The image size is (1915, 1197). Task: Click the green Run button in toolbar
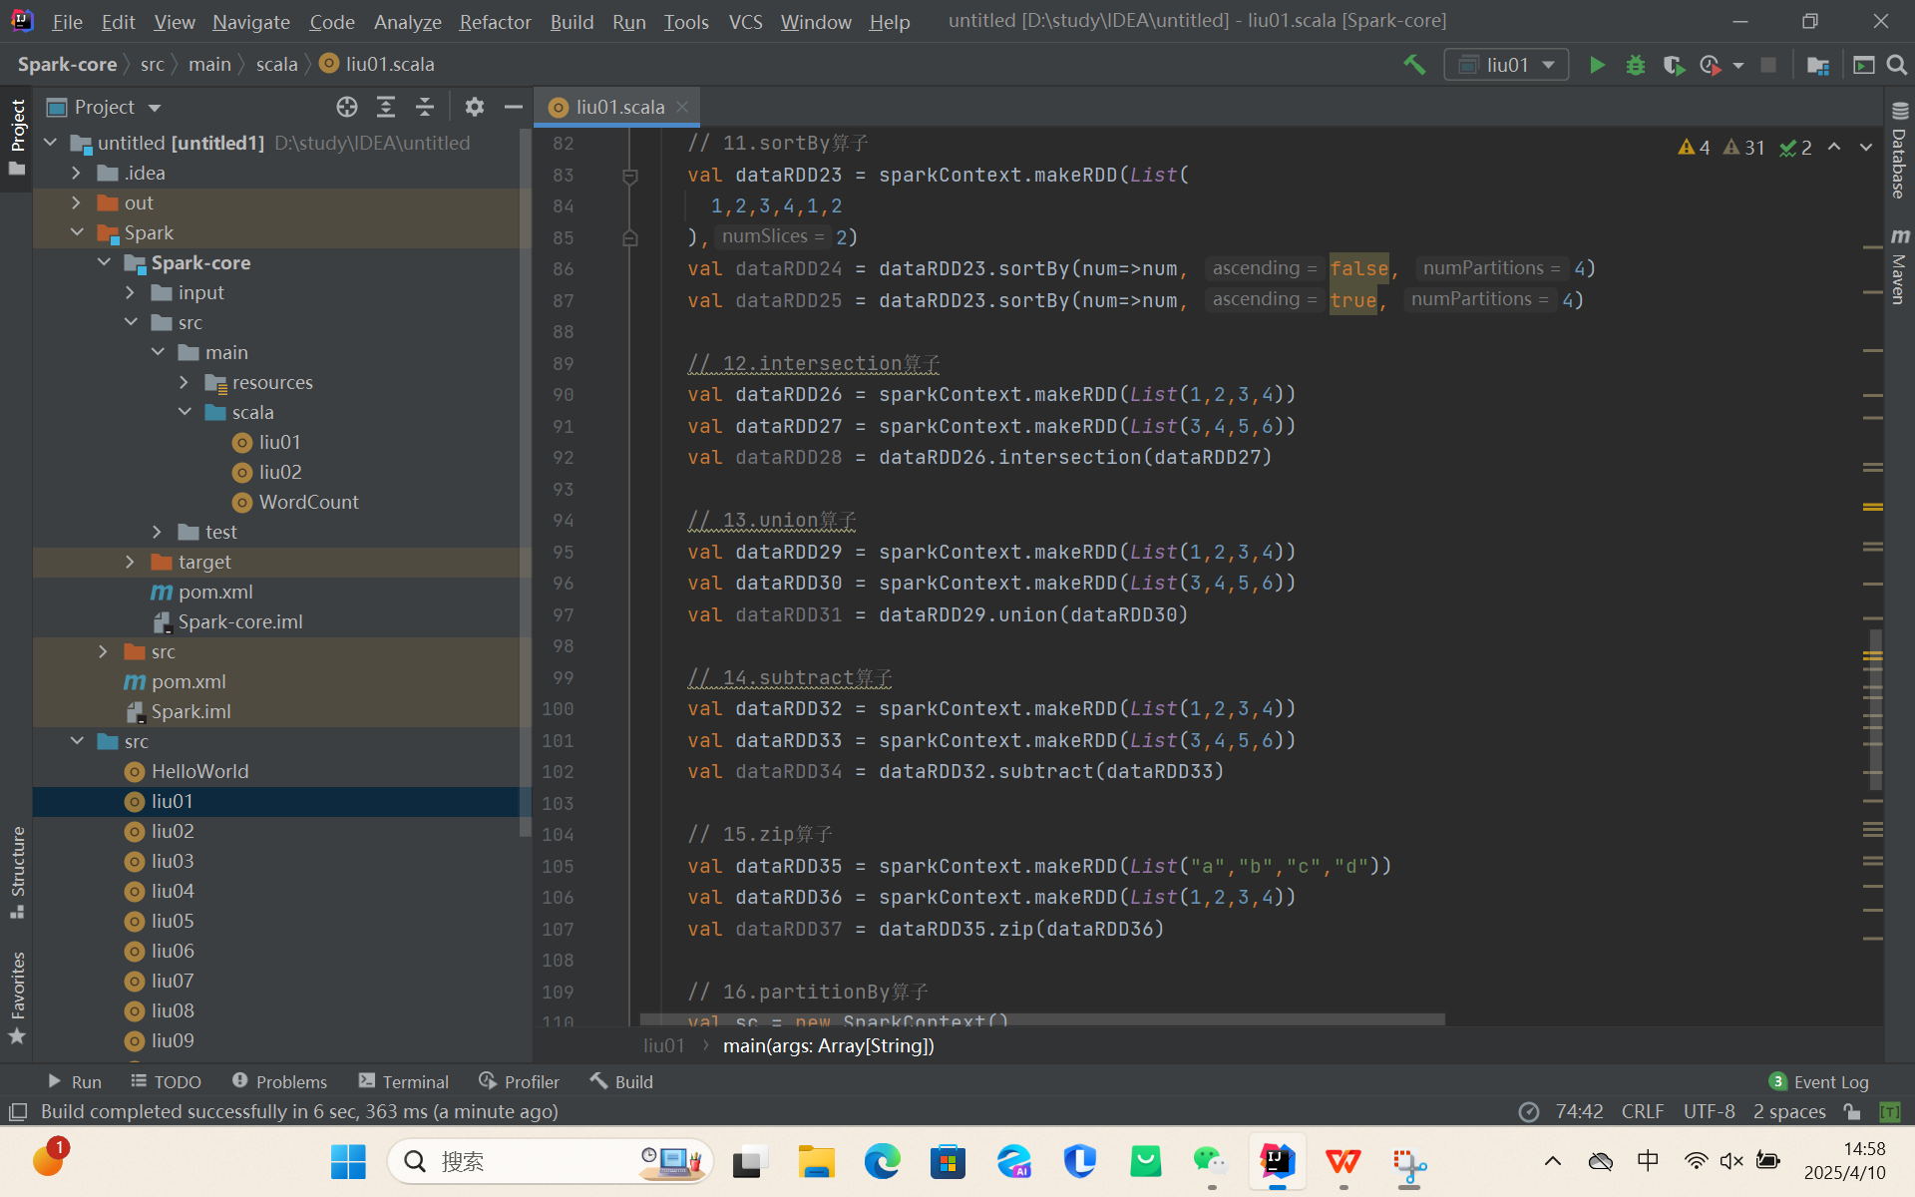[1597, 65]
